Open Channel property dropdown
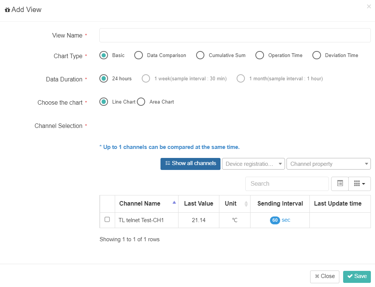Viewport: 375px width, 287px height. (x=328, y=164)
